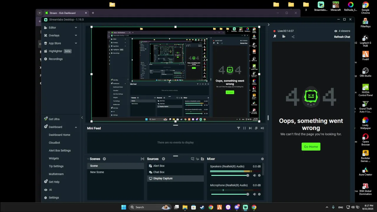Open scene transitions icon next to Scenes

(143, 159)
